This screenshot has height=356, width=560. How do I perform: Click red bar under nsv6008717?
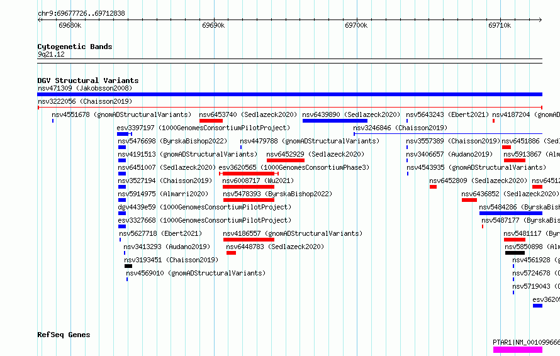point(249,187)
